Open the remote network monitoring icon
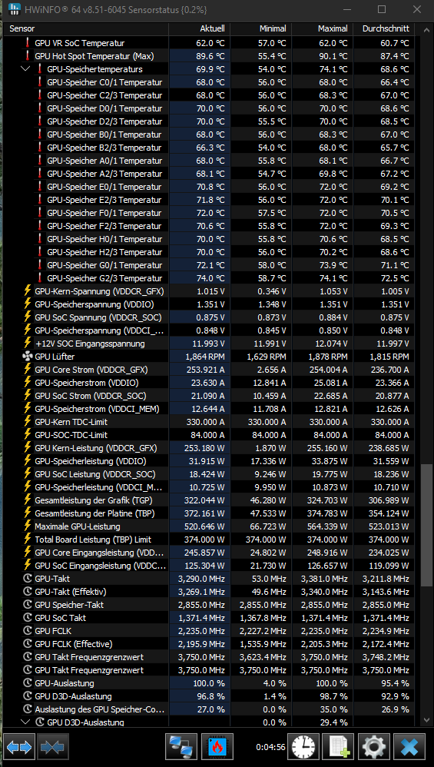This screenshot has height=767, width=434. [181, 747]
